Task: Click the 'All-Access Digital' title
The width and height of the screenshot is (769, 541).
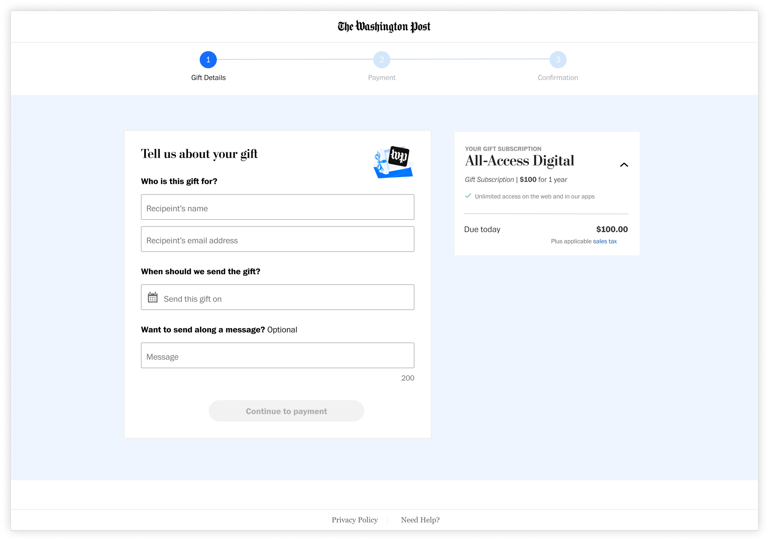Action: [x=520, y=161]
